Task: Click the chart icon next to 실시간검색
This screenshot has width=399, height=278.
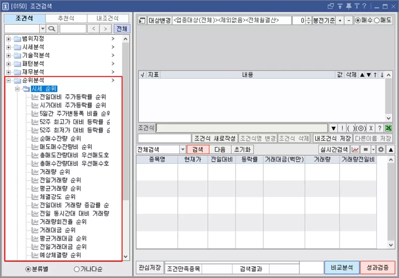Action: (x=355, y=150)
